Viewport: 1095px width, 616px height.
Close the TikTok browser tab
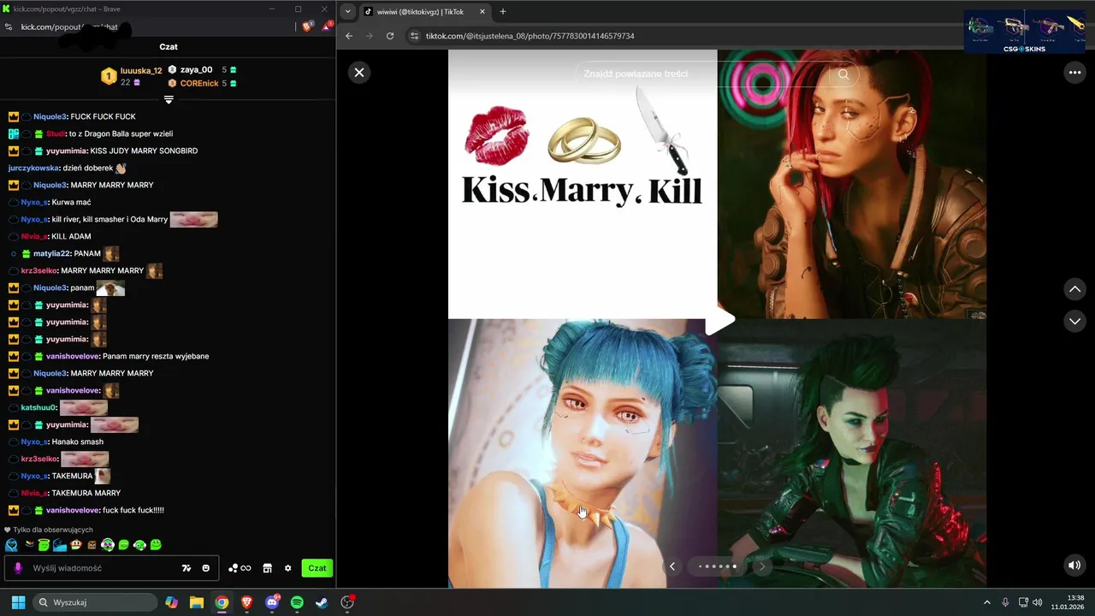[x=482, y=12]
